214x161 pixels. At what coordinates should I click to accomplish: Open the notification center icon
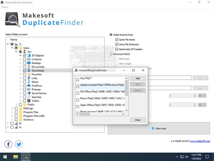pyautogui.click(x=207, y=157)
